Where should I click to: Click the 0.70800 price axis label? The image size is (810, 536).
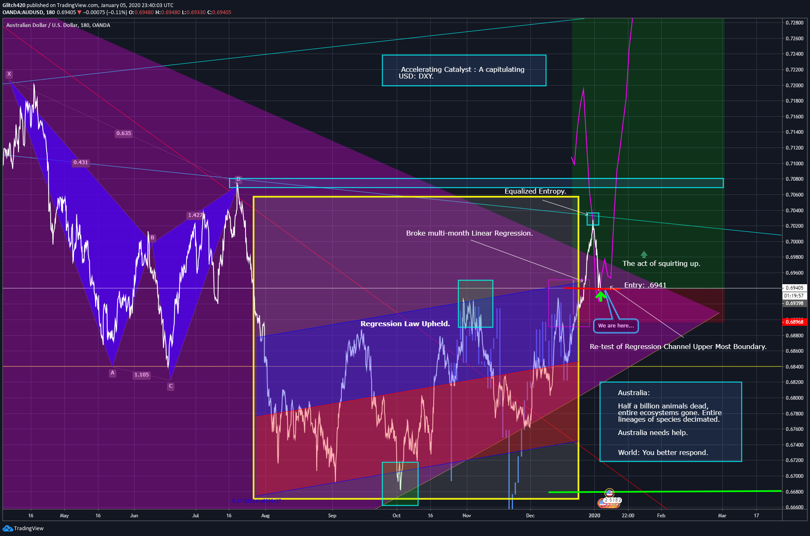tap(794, 179)
